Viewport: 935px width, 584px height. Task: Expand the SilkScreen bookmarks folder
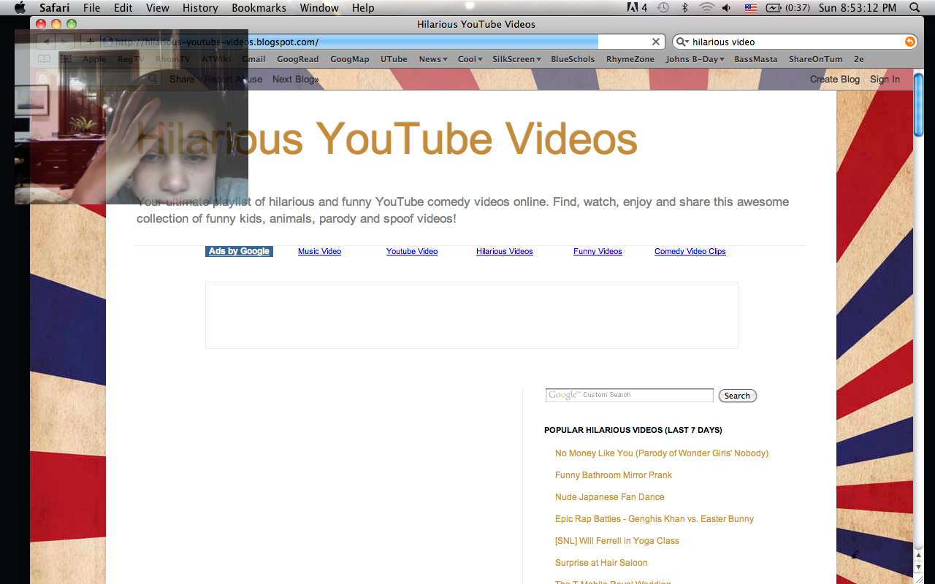coord(516,59)
